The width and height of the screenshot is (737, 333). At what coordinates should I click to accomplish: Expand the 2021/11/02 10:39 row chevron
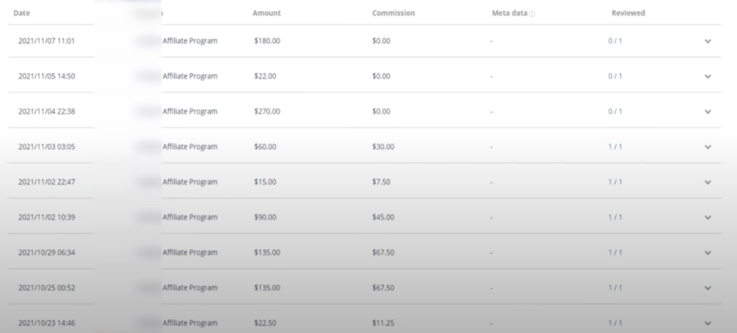pos(708,218)
